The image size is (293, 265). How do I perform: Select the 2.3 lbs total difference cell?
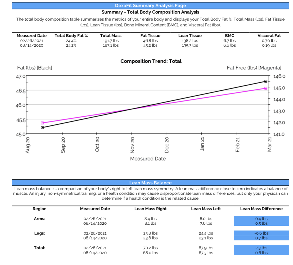[261, 248]
